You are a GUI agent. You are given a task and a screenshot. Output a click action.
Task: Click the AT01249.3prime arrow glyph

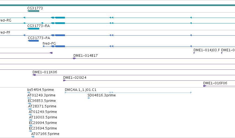(29, 98)
